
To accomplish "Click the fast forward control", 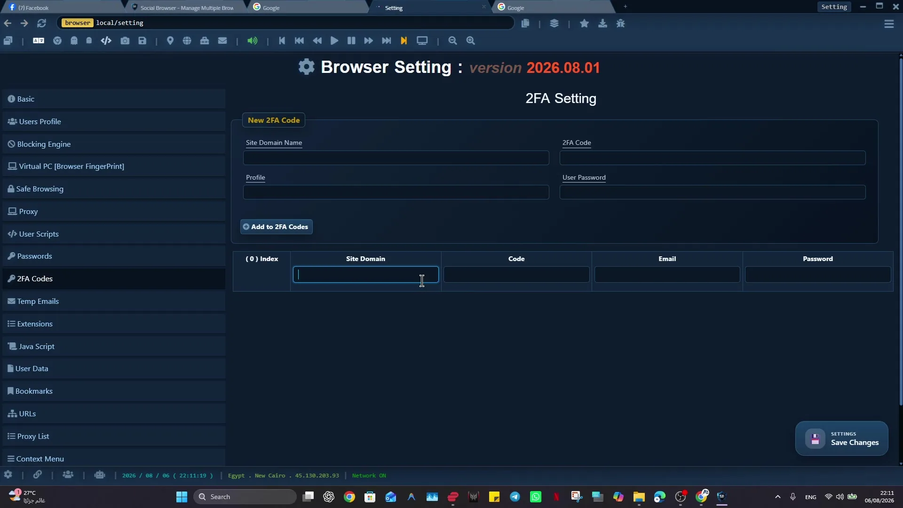I will point(369,41).
